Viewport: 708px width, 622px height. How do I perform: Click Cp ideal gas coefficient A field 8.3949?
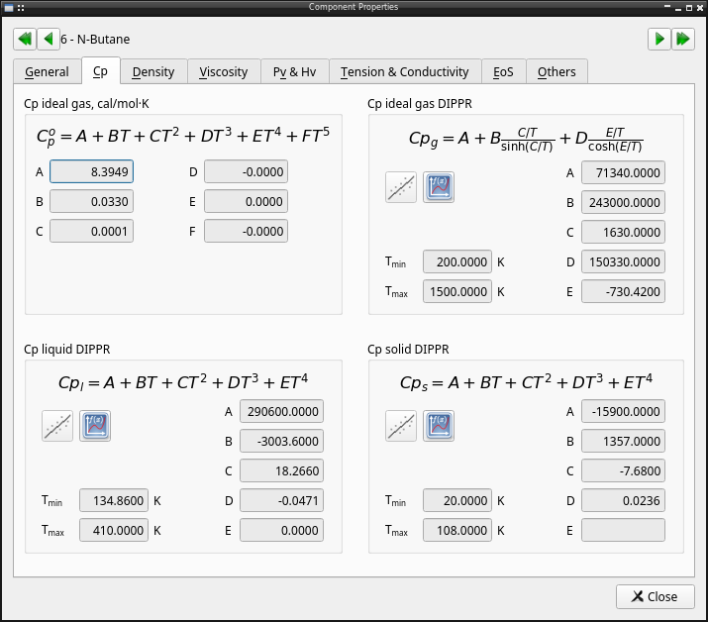(92, 171)
